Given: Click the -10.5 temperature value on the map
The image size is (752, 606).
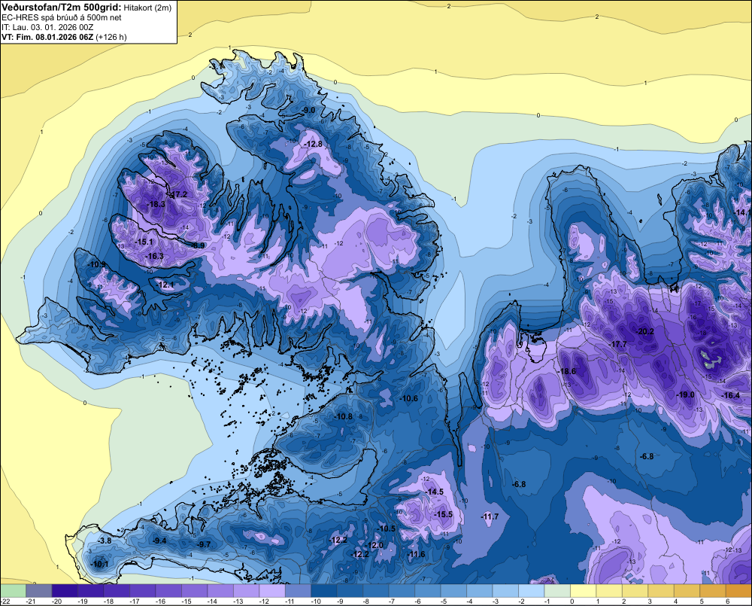Looking at the screenshot, I should click(x=387, y=528).
